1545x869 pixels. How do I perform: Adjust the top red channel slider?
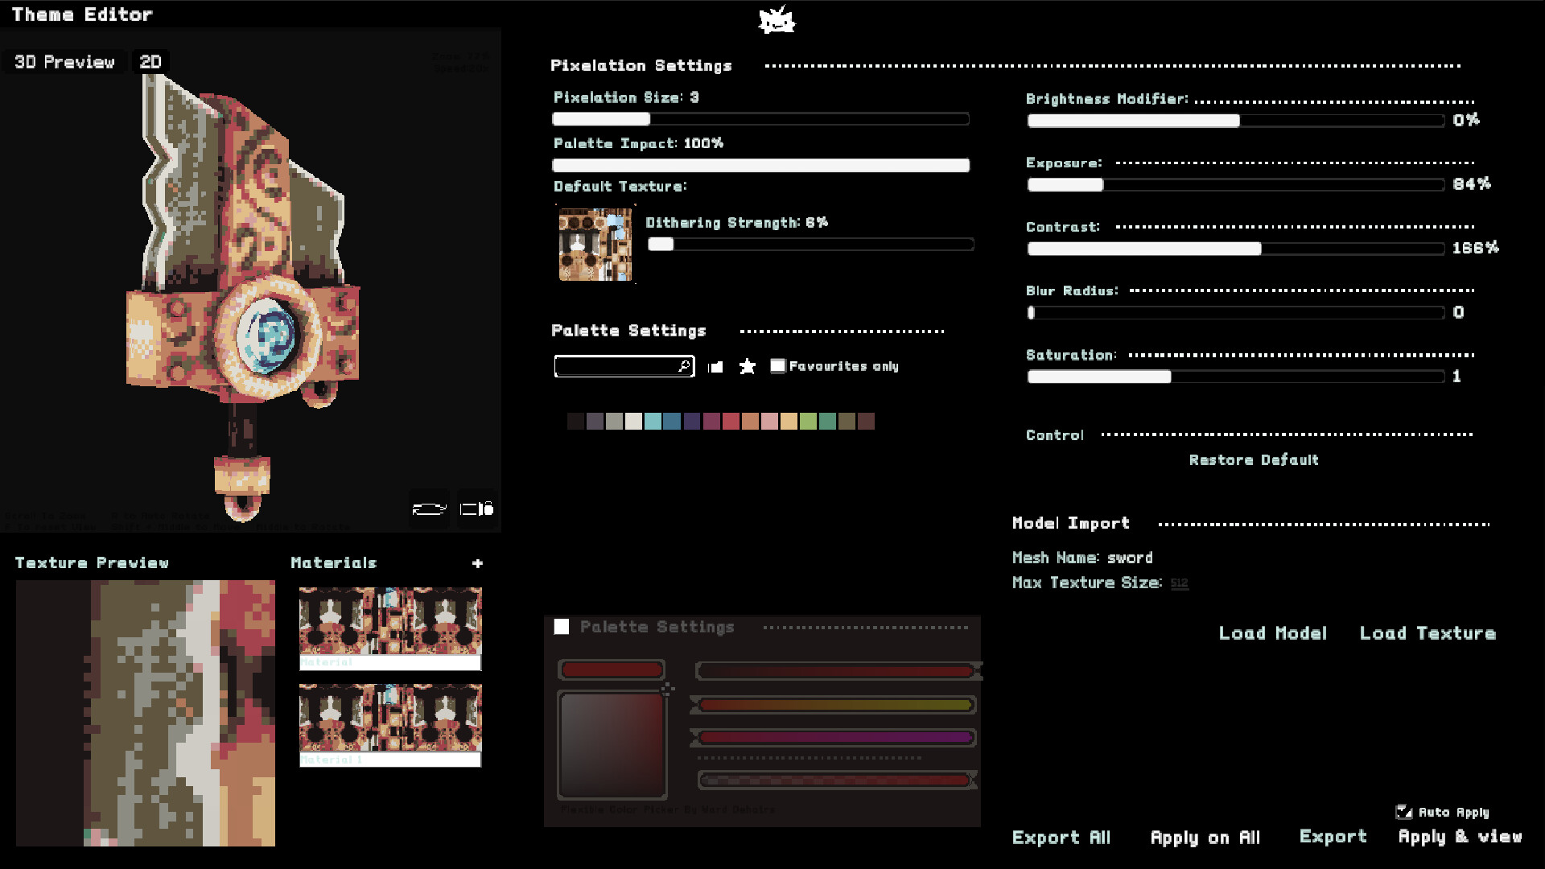tap(836, 671)
